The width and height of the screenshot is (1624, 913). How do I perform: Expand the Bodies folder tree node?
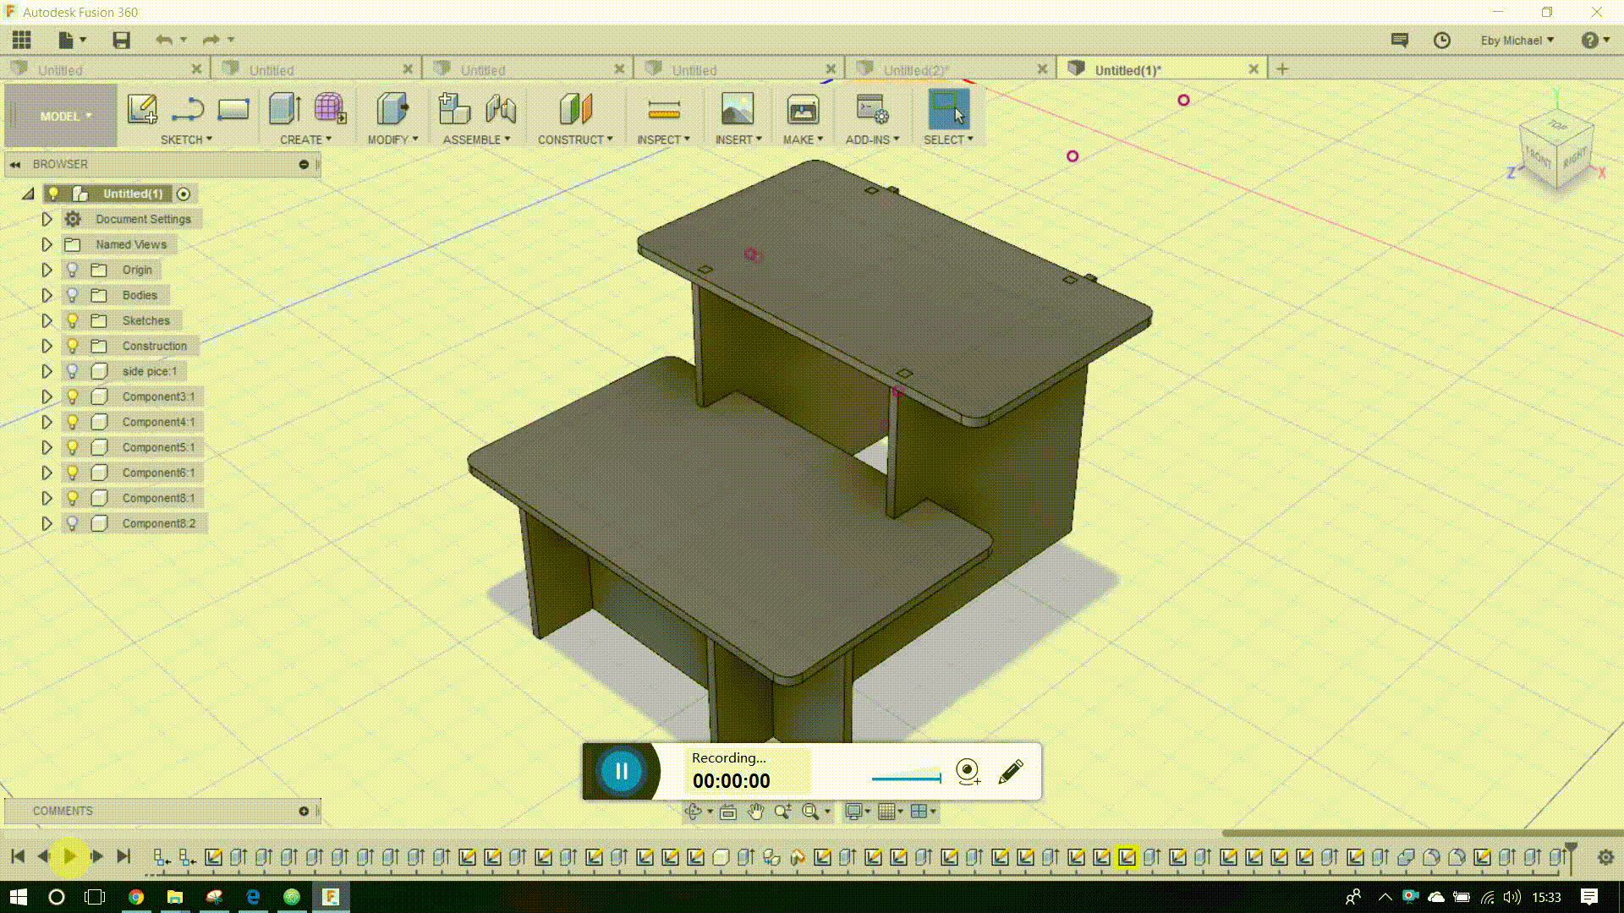(x=47, y=295)
